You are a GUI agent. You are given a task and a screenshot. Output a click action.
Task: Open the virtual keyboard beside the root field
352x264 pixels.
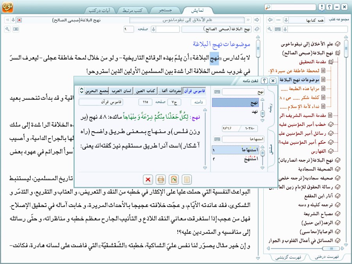(x=217, y=92)
